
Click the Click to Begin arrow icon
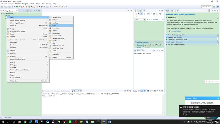170,31
